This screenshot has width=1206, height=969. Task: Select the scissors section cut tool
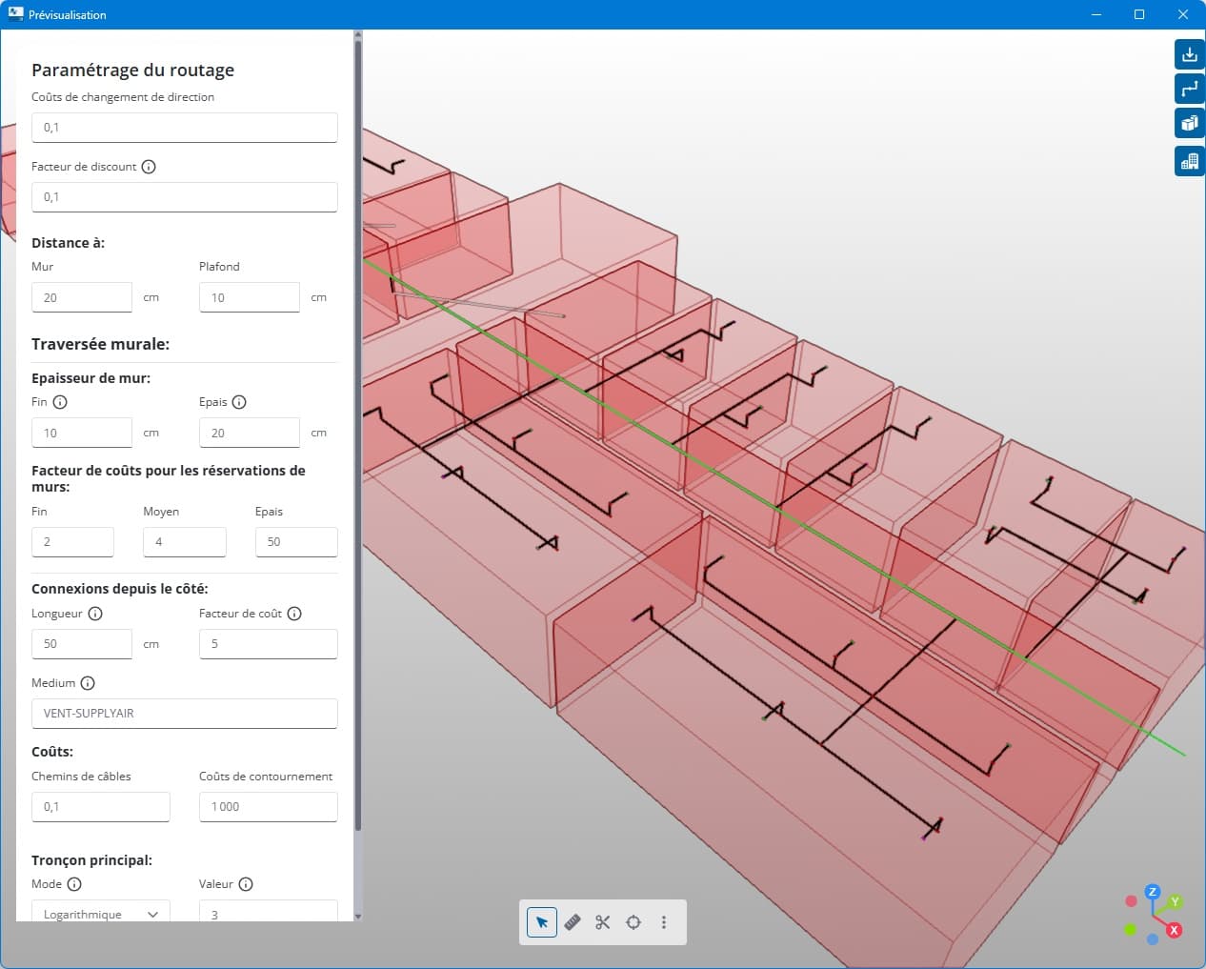click(603, 922)
